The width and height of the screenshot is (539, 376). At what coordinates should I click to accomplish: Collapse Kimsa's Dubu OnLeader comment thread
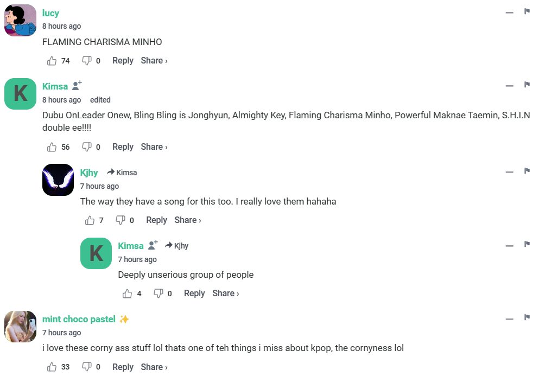[509, 85]
